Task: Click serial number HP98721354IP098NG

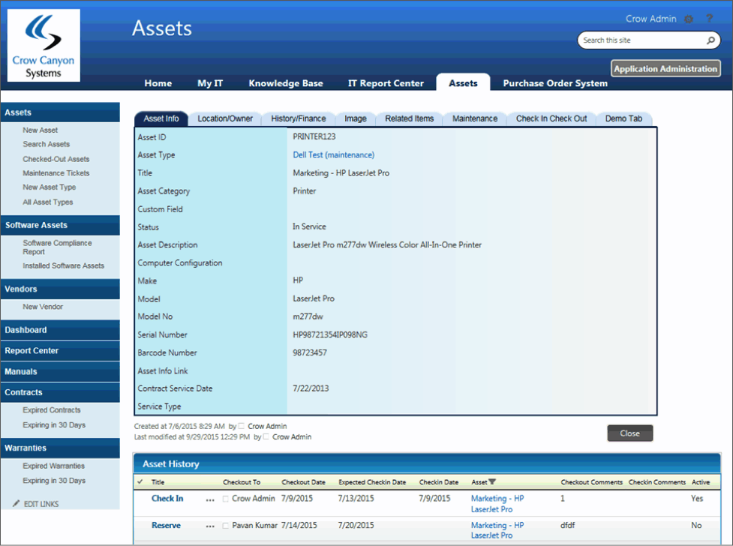Action: pos(330,334)
